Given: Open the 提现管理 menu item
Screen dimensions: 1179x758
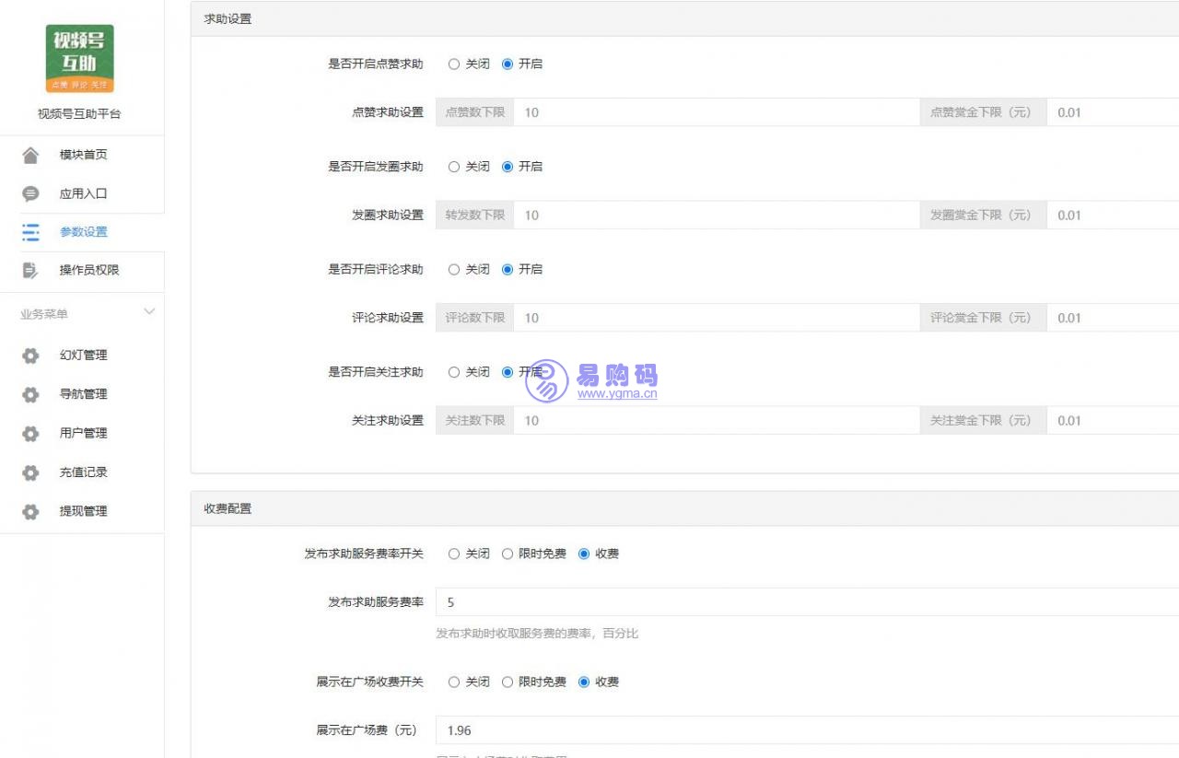Looking at the screenshot, I should 83,511.
